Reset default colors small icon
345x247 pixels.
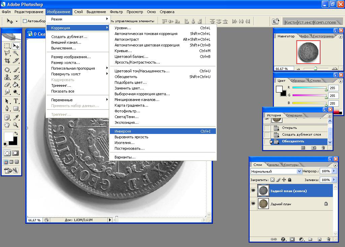(5, 144)
